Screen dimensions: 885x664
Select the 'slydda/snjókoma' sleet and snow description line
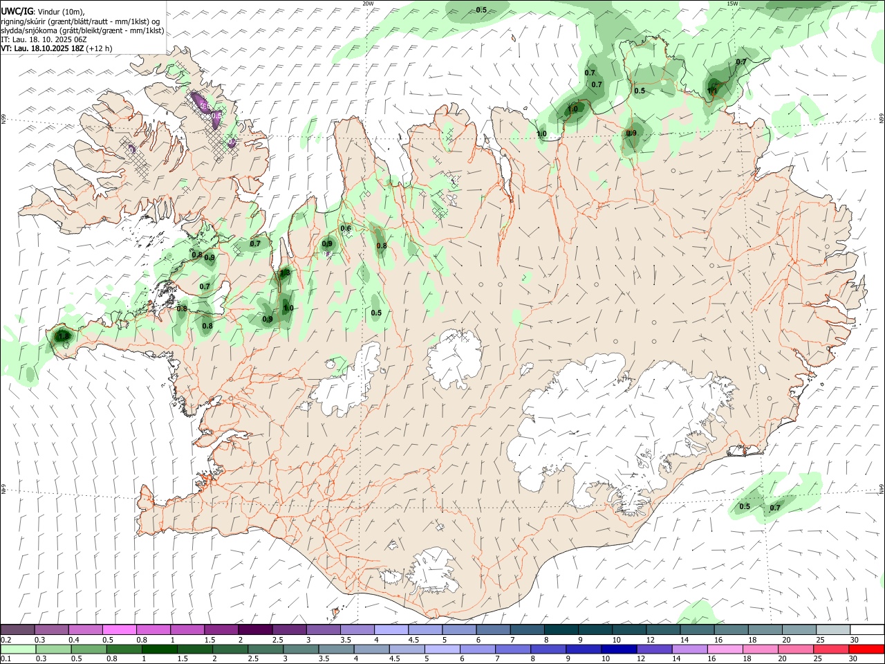tap(82, 30)
